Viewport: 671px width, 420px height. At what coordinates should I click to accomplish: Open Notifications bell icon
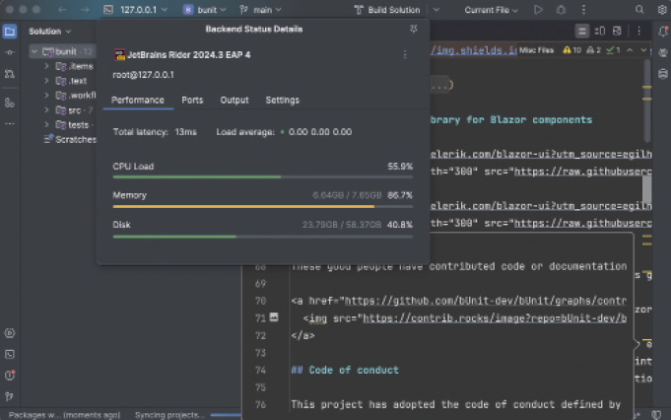(663, 31)
